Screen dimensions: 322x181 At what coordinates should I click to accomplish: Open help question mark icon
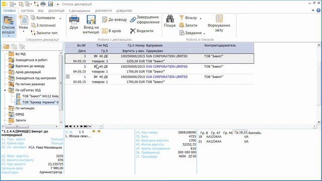pyautogui.click(x=318, y=10)
